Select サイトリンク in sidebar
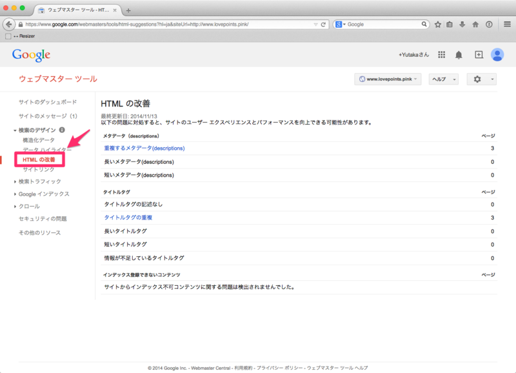Viewport: 516px width, 373px height. tap(39, 170)
